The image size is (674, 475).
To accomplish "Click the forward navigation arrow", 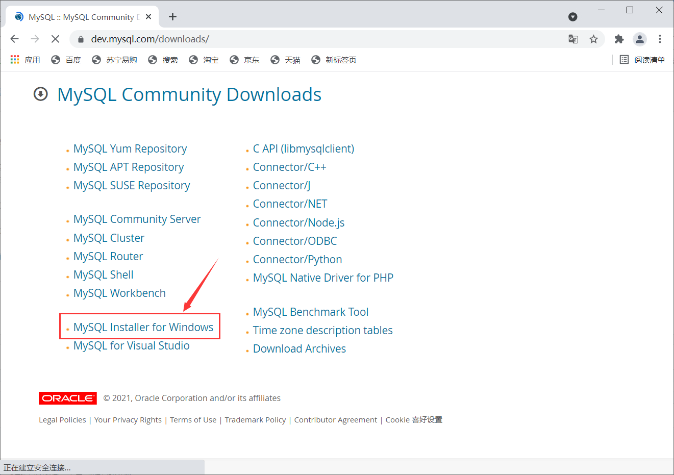I will [x=35, y=39].
